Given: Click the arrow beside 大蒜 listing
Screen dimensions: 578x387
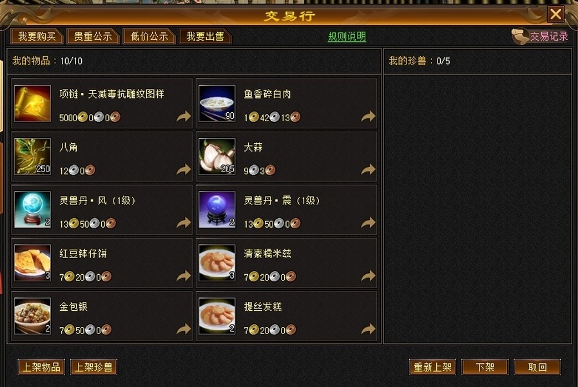Looking at the screenshot, I should point(368,170).
